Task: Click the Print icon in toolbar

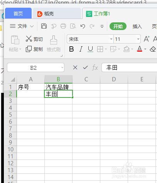Action: pos(63,26)
